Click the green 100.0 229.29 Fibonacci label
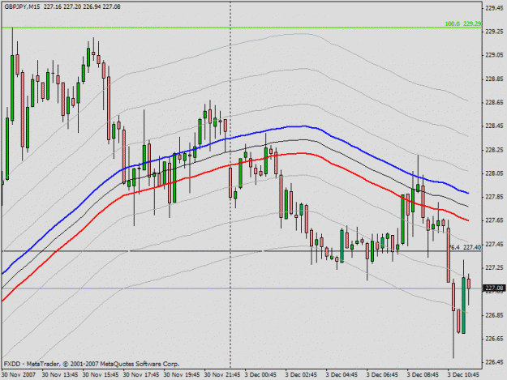Viewport: 507px width, 380px height. pyautogui.click(x=462, y=23)
